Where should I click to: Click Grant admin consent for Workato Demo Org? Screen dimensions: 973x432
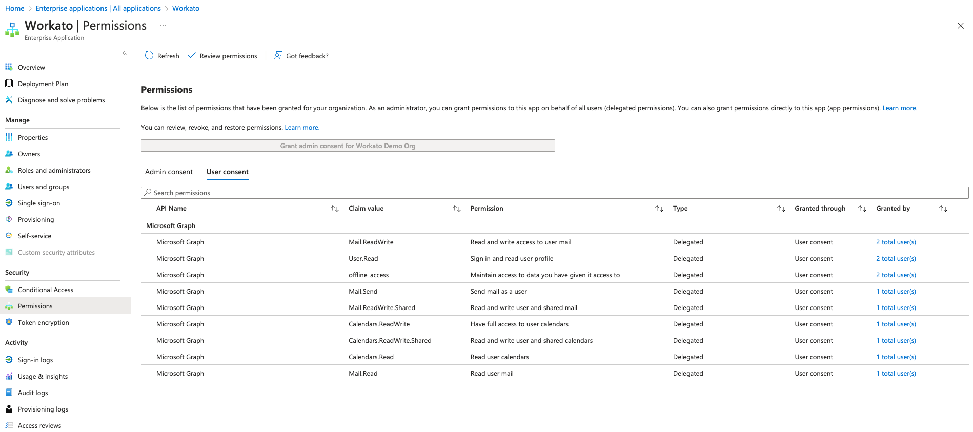pos(348,146)
